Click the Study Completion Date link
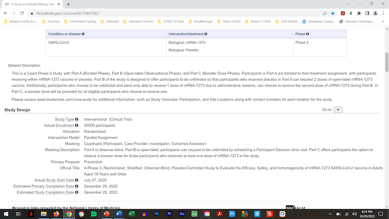 (x=54, y=192)
